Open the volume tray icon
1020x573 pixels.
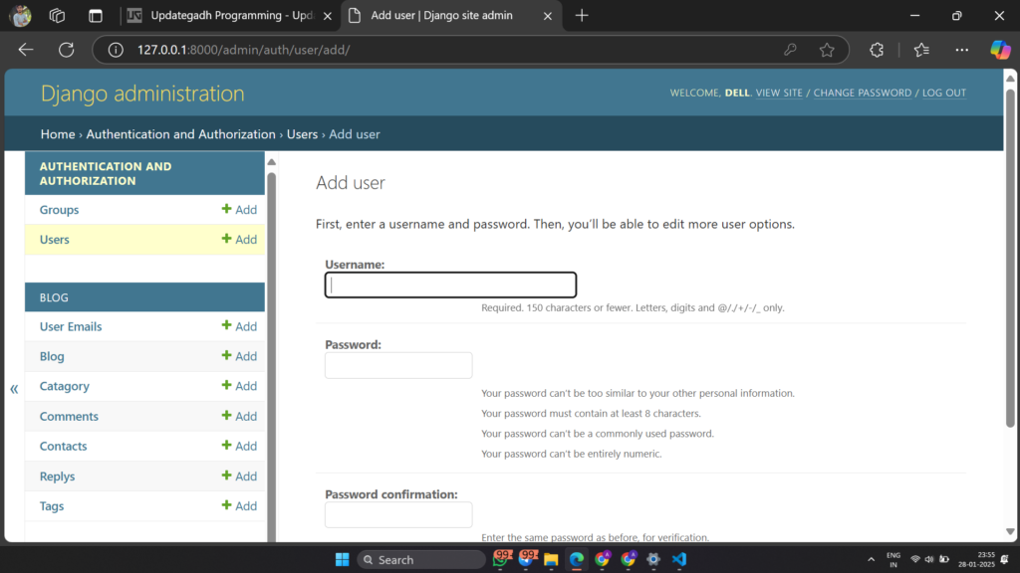click(x=929, y=559)
